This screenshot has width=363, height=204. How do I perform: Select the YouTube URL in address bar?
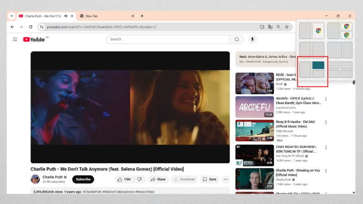coord(101,27)
